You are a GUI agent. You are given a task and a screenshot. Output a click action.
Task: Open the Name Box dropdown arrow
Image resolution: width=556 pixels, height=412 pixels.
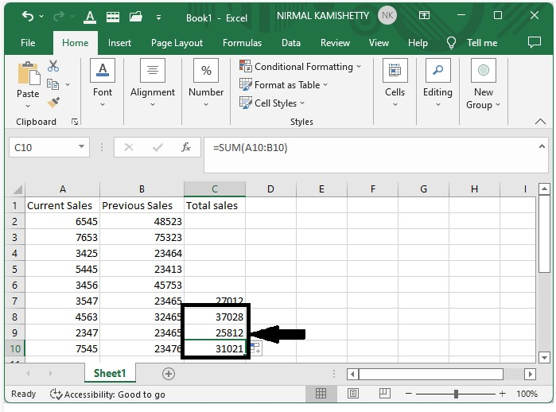tap(82, 147)
